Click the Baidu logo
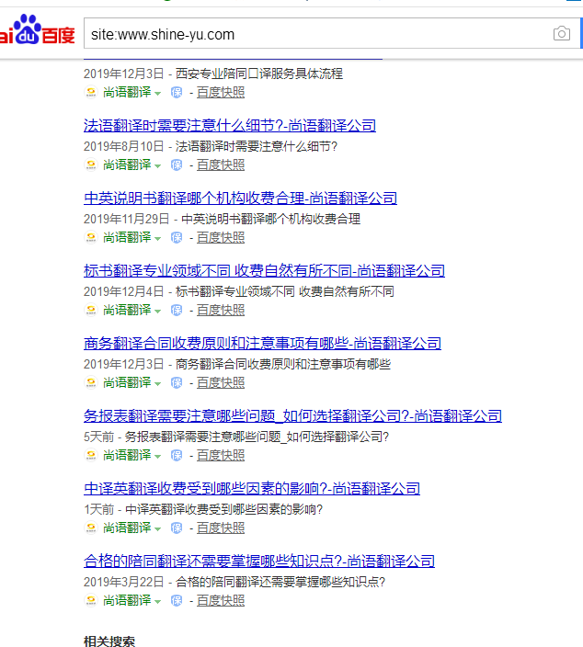Screen dimensions: 583x647 pos(37,29)
